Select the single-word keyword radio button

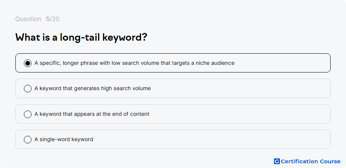tap(28, 139)
